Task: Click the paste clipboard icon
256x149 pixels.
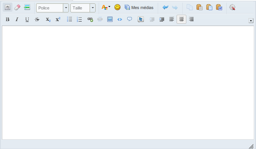Action: pyautogui.click(x=200, y=8)
